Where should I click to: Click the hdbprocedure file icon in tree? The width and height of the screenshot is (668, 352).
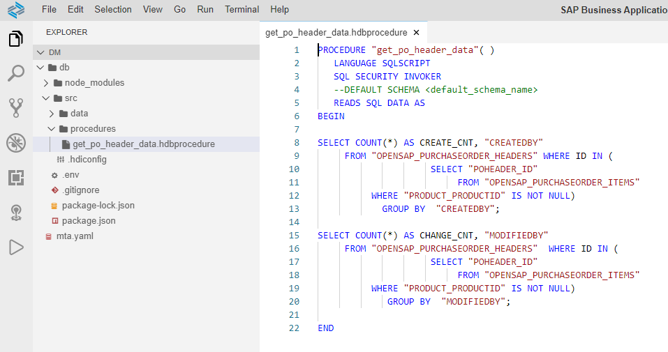66,144
